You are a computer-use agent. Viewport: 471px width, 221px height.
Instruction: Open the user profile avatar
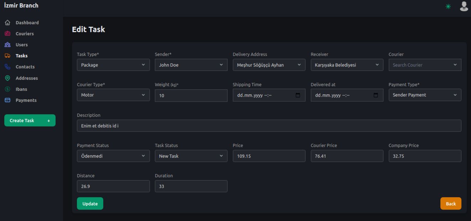(464, 6)
